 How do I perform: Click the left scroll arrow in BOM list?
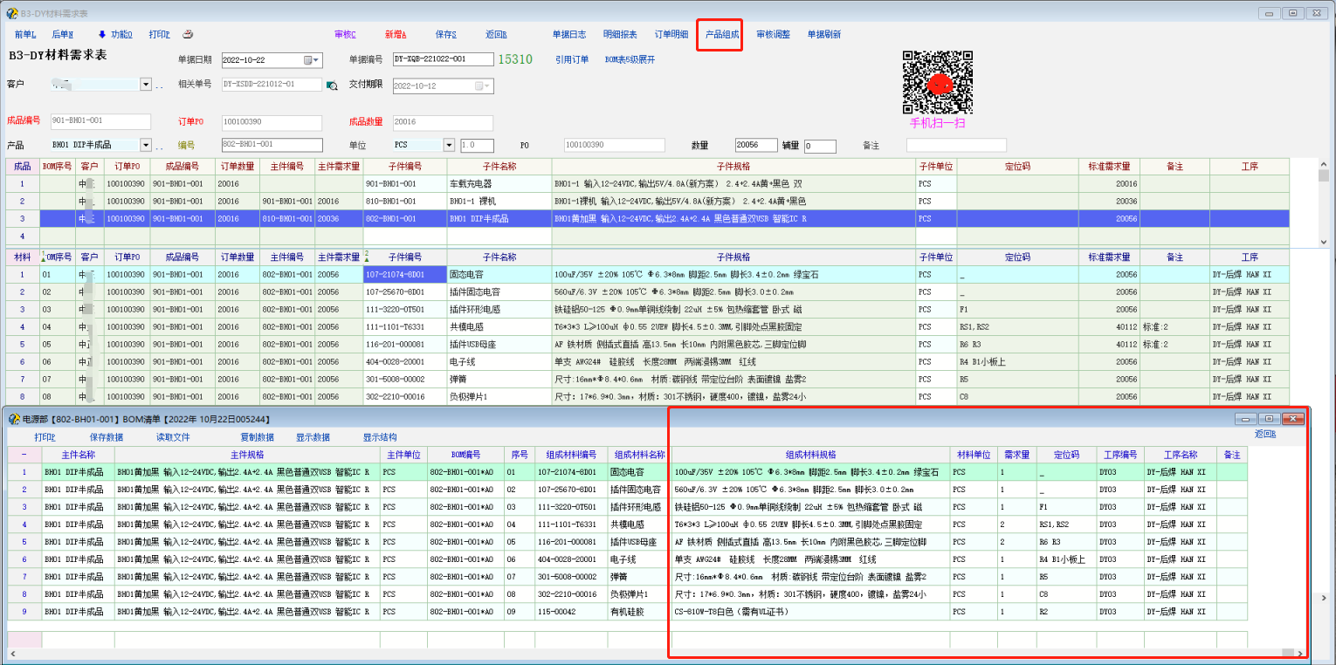(13, 653)
